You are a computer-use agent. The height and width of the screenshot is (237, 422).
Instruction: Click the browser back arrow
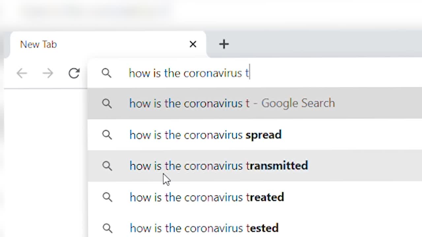coord(21,73)
